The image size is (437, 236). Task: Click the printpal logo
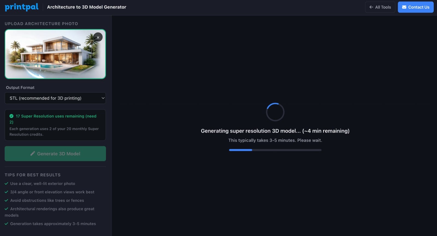tap(22, 7)
